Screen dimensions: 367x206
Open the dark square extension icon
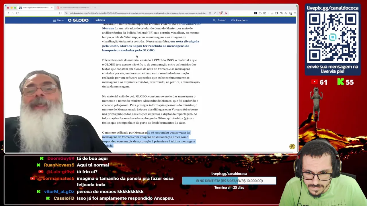255,13
